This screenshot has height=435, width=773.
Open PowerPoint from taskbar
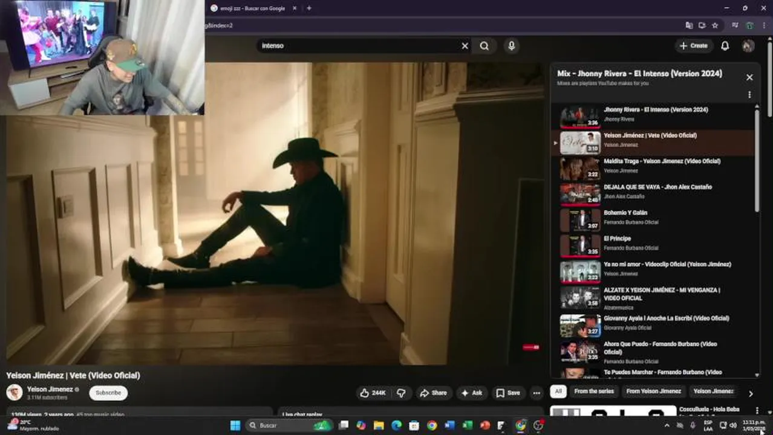[x=485, y=425]
